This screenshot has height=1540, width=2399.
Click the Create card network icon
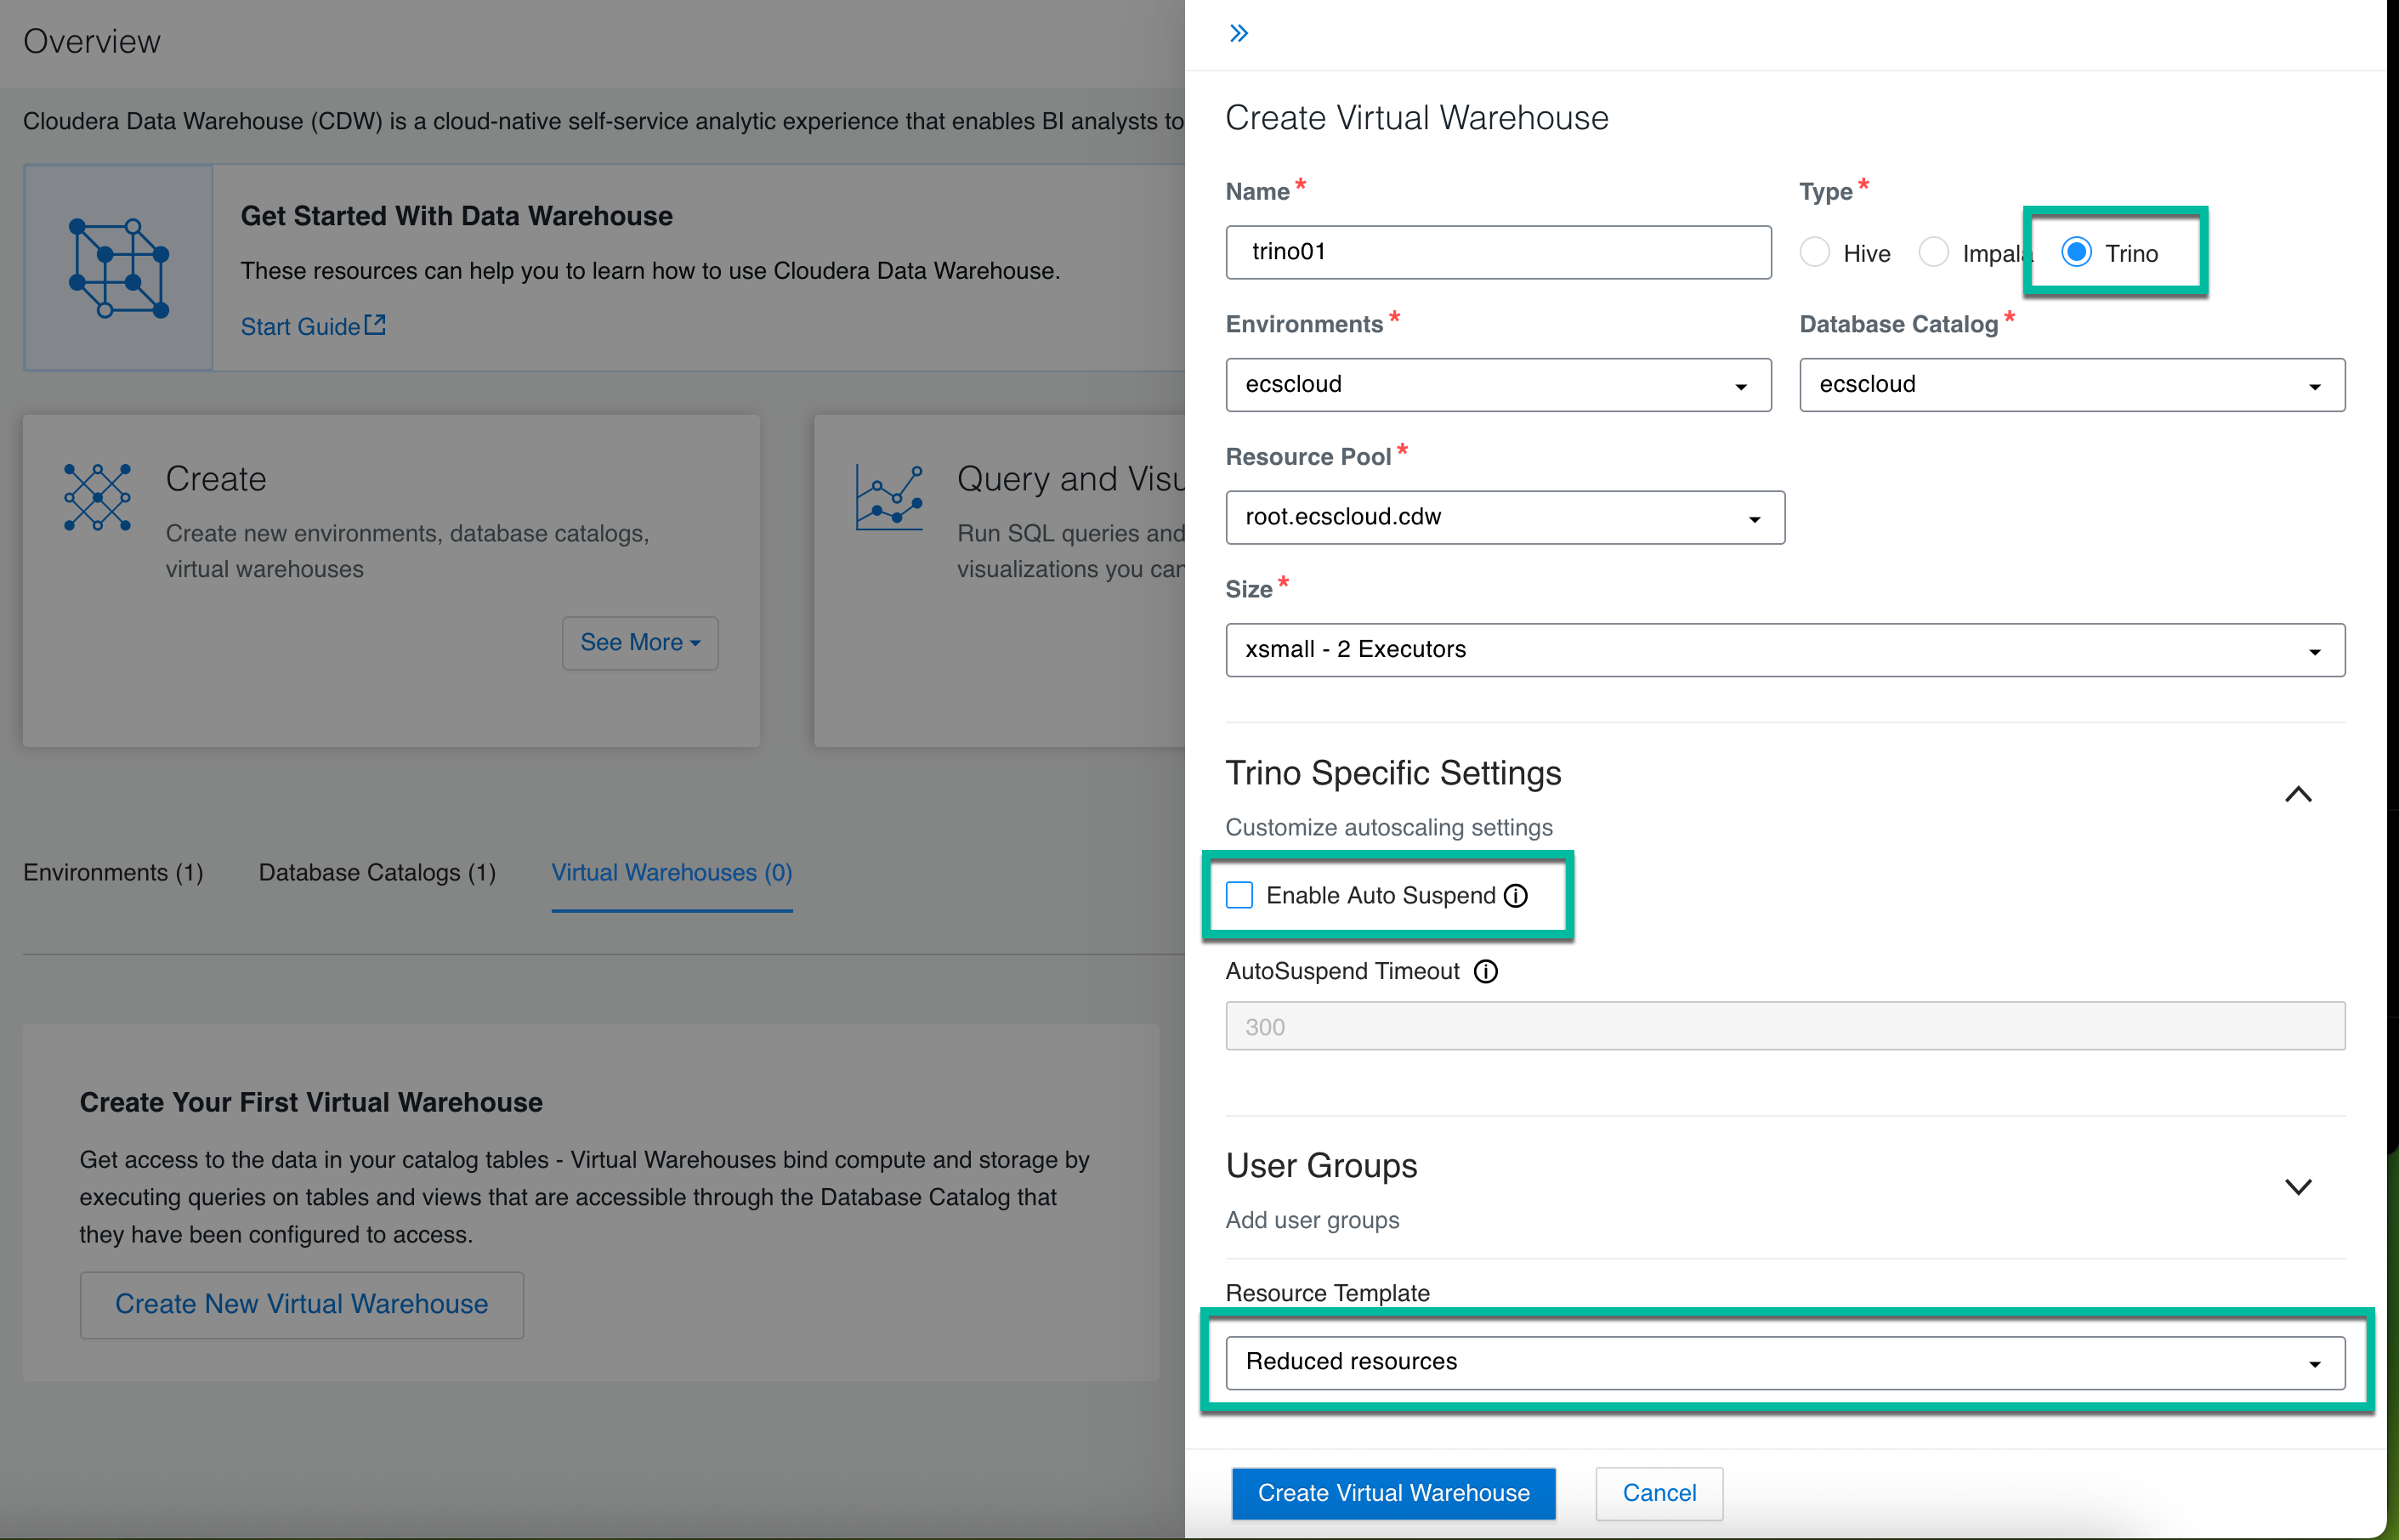97,496
